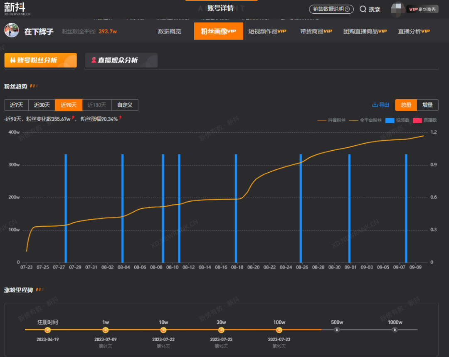Click the export download icon
Viewport: 449px width, 357px height.
(375, 105)
